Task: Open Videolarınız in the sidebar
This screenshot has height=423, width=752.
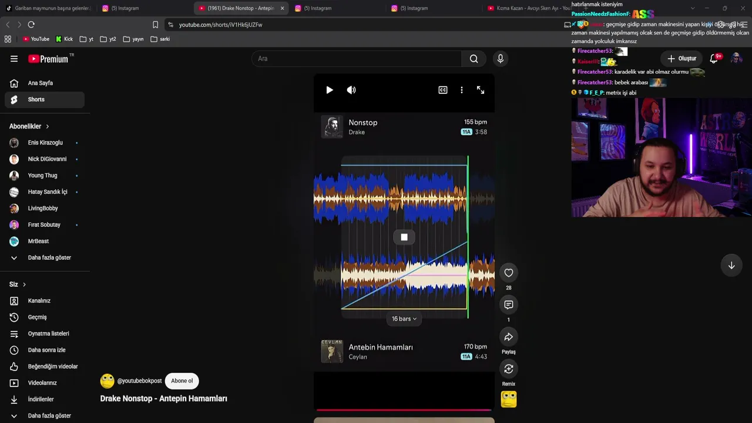Action: pyautogui.click(x=45, y=383)
